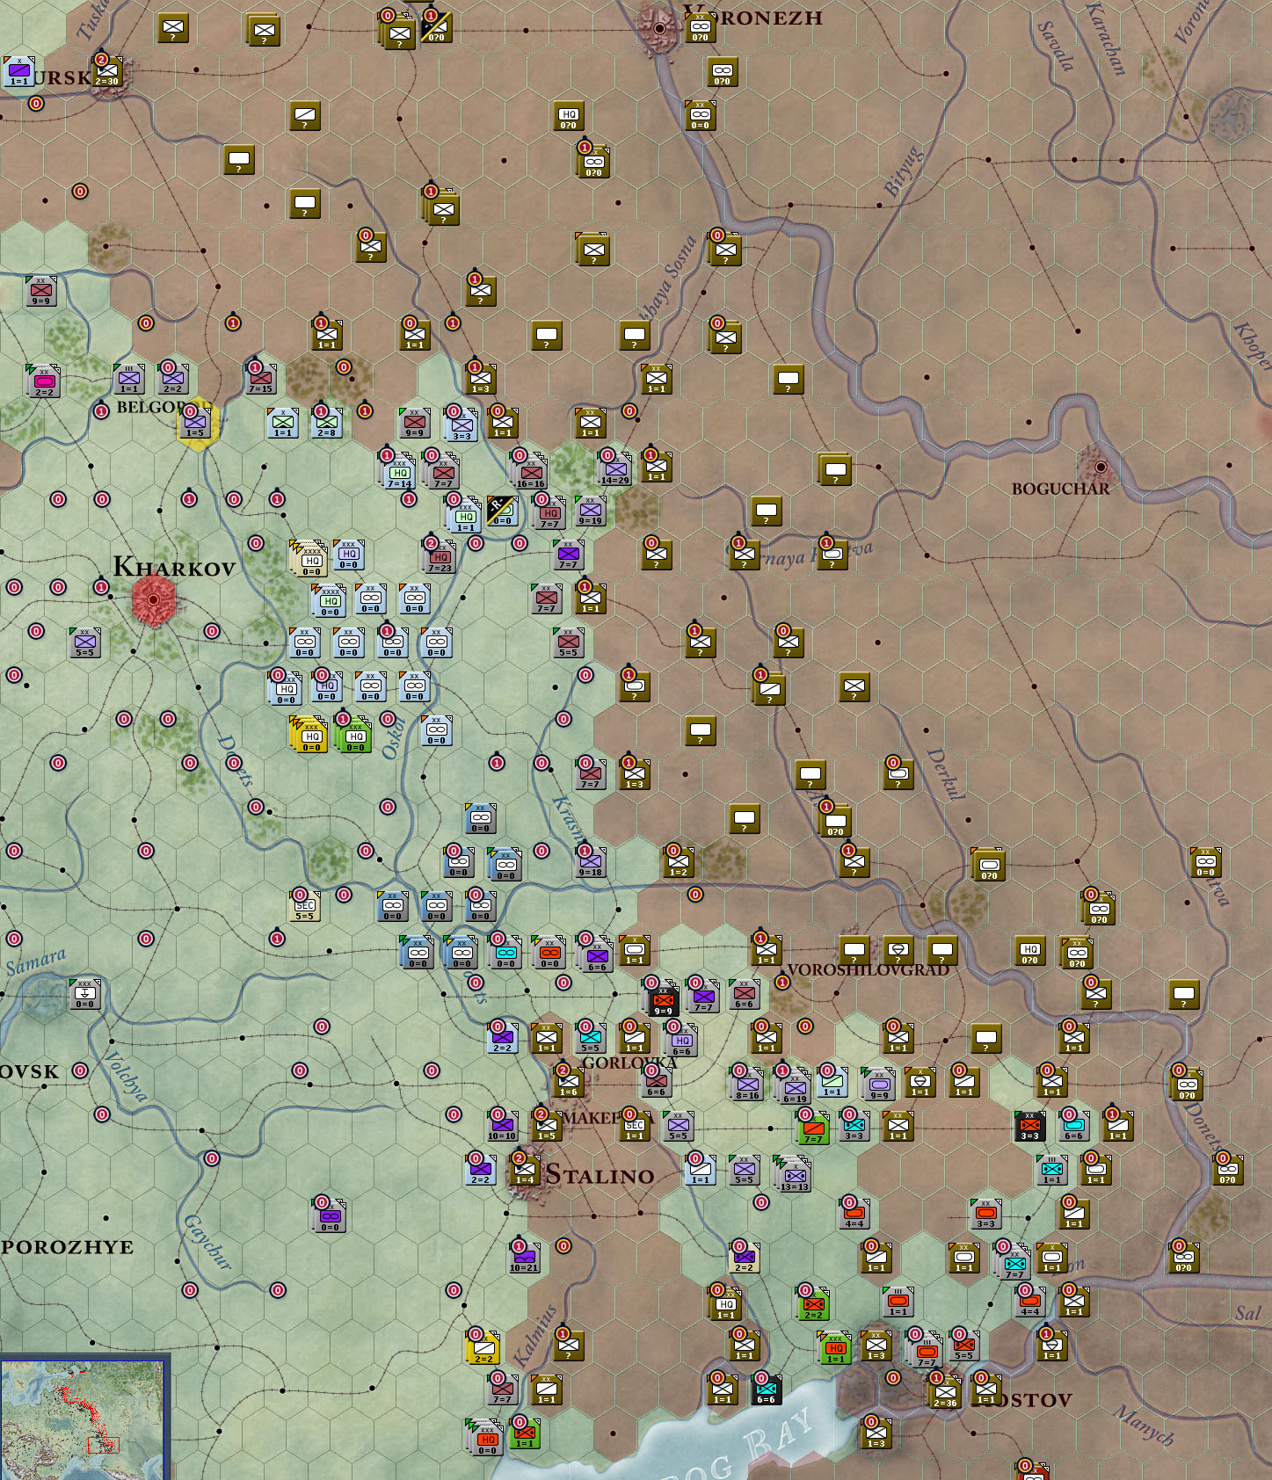
Task: Click the SEC 1=1 unit at Makeevka
Action: [x=635, y=1126]
